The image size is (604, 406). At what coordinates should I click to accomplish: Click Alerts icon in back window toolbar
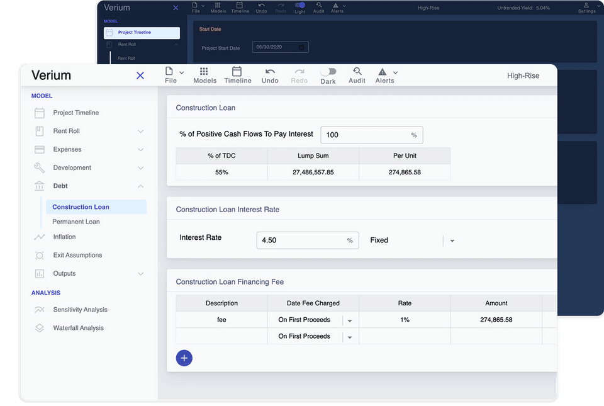pos(335,6)
